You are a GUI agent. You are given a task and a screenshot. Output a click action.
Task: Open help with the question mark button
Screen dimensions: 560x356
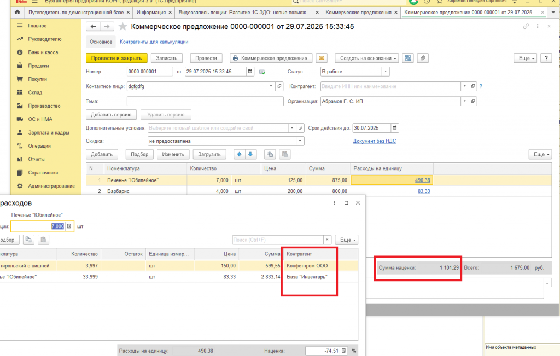click(x=546, y=58)
